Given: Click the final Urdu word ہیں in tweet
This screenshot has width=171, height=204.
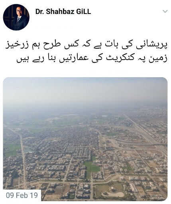Looking at the screenshot, I should 22,60.
